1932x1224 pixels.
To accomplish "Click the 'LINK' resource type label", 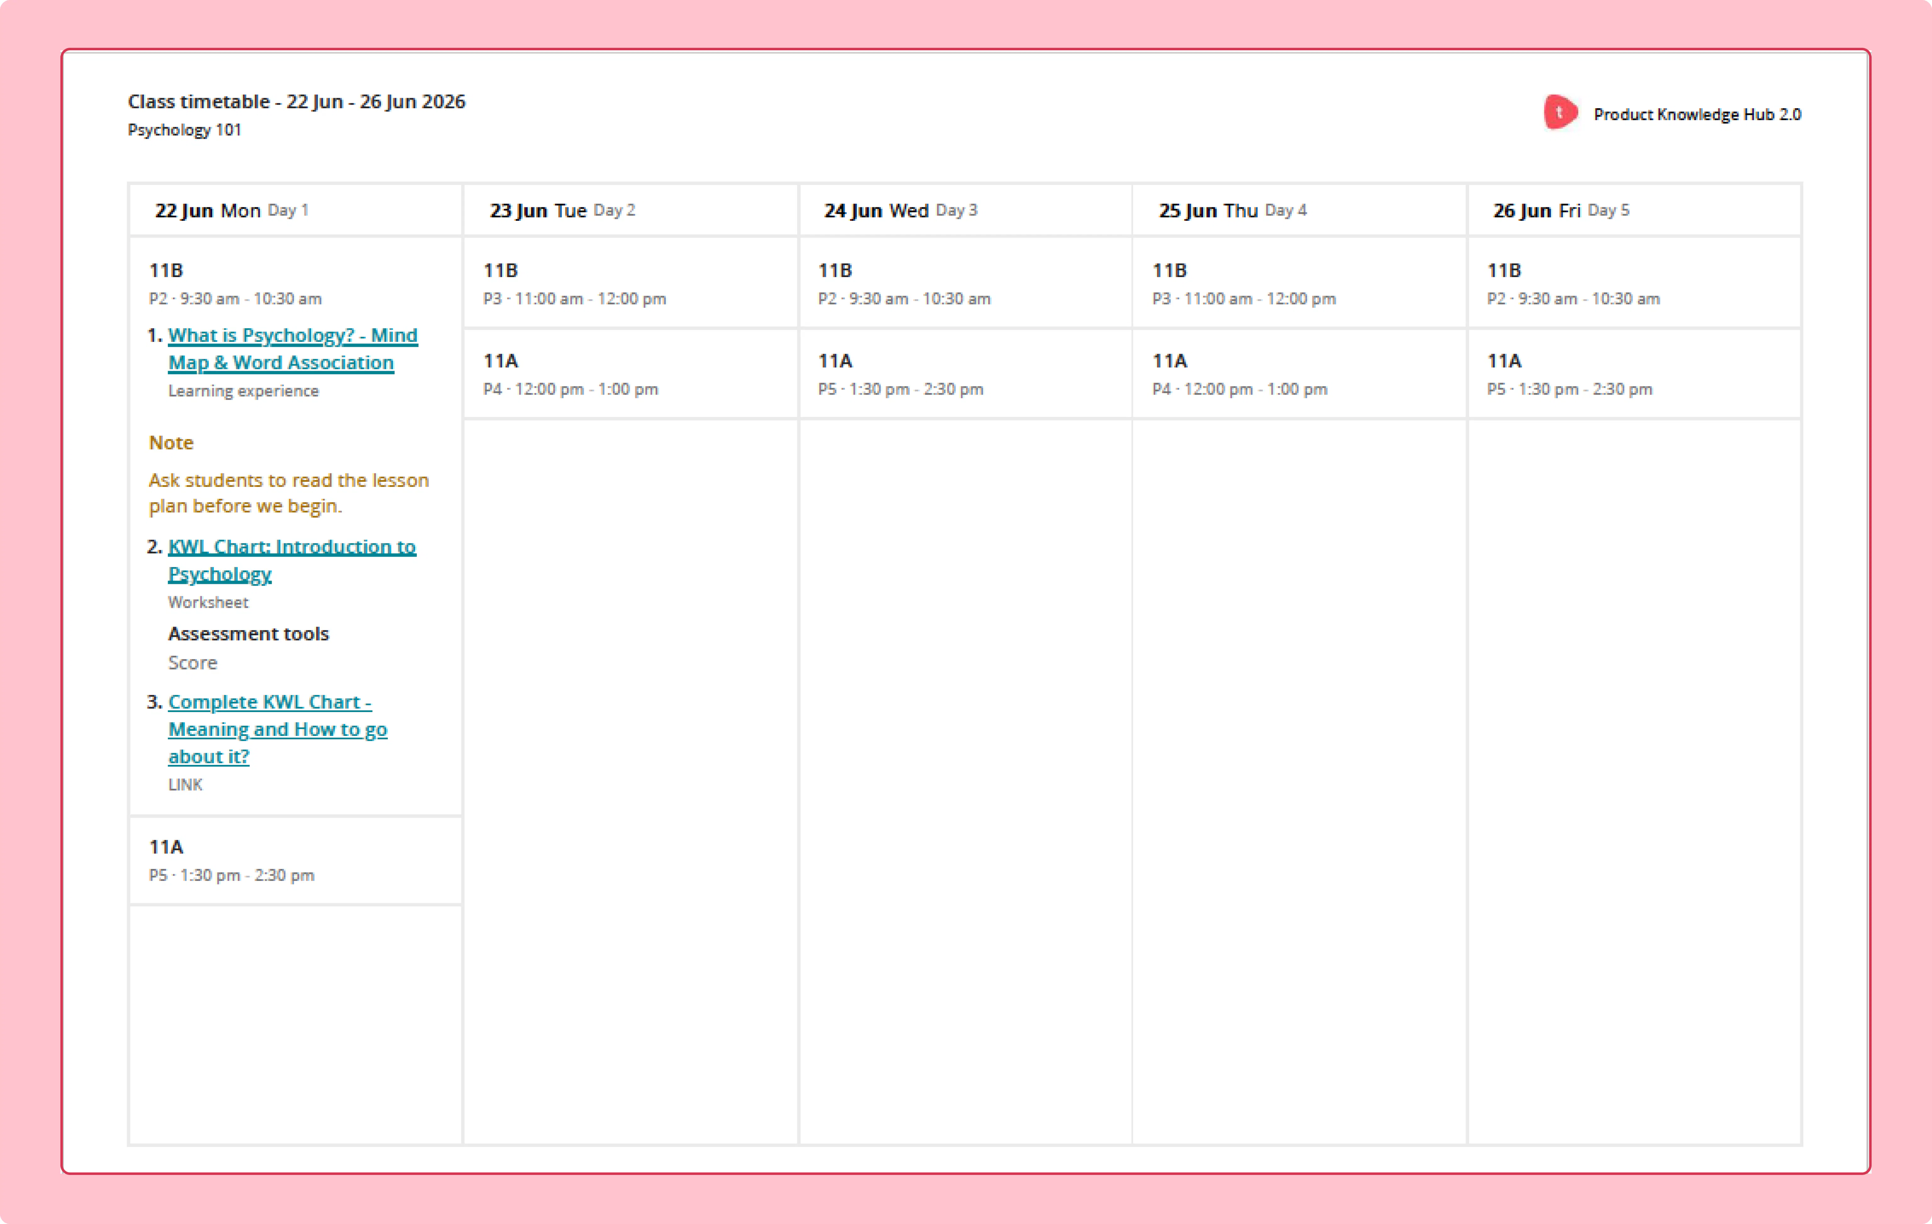I will click(x=185, y=785).
